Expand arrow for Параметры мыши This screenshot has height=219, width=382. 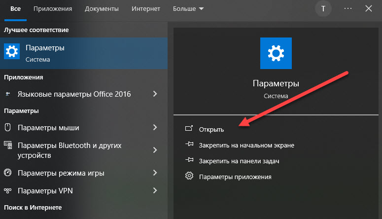click(155, 127)
